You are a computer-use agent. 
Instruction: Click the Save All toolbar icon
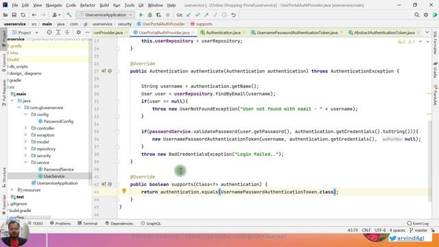click(x=14, y=15)
